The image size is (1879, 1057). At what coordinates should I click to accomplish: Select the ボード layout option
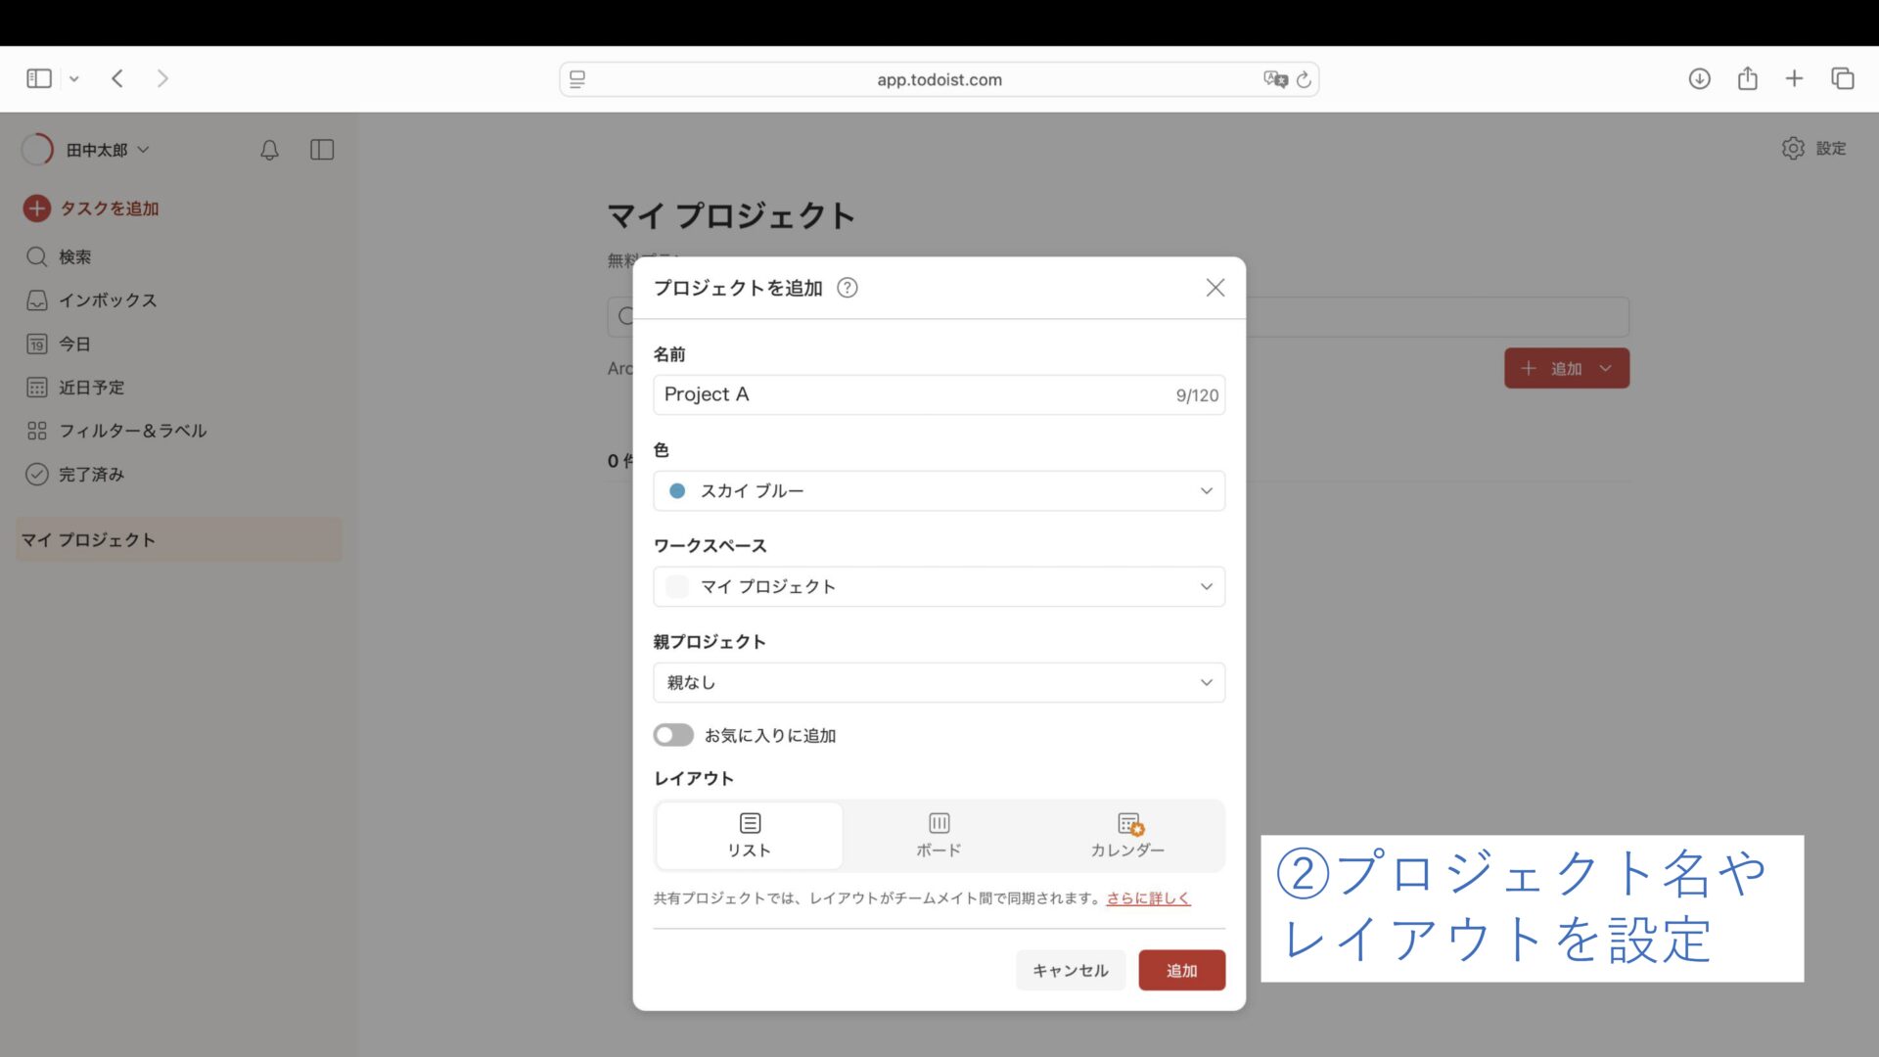(x=938, y=836)
